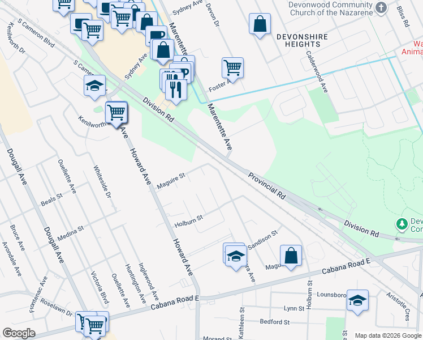Click the 'Cabana Road E' label near Aristotle Cres
The image size is (423, 340).
(346, 266)
